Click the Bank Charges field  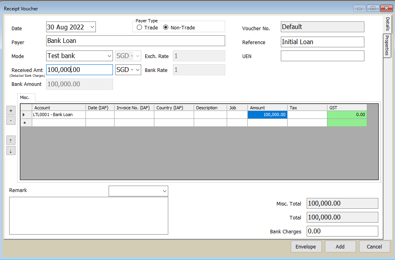342,231
